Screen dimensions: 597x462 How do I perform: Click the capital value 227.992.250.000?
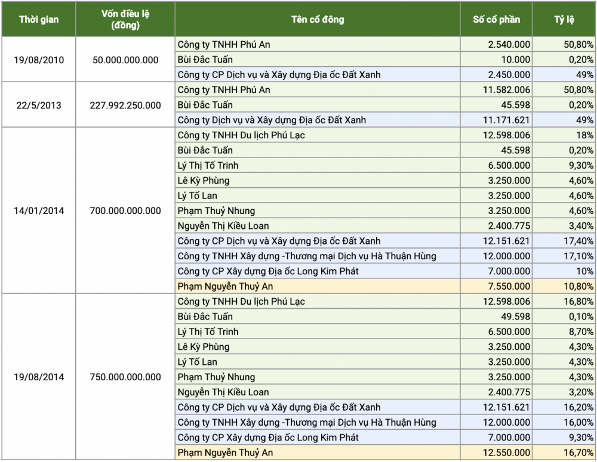click(125, 105)
